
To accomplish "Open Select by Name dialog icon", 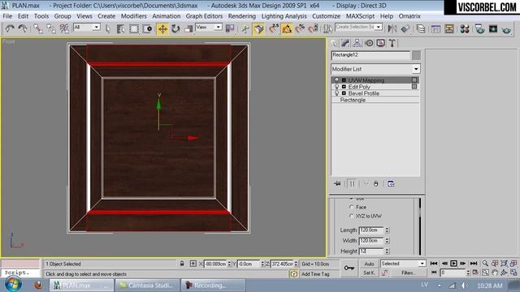I will (121, 29).
